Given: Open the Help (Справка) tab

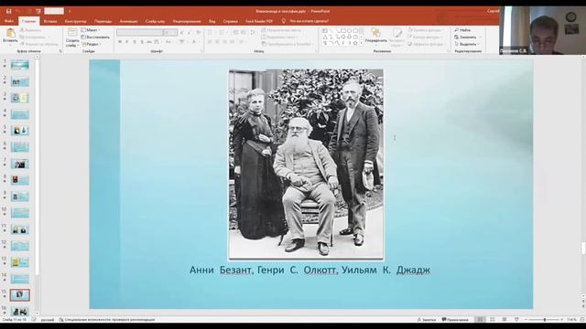Looking at the screenshot, I should coord(230,21).
